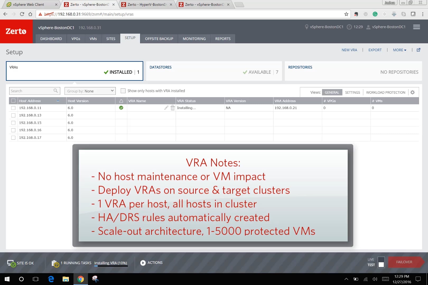
Task: Enable Show only hosts with VRA installed
Action: coord(123,91)
